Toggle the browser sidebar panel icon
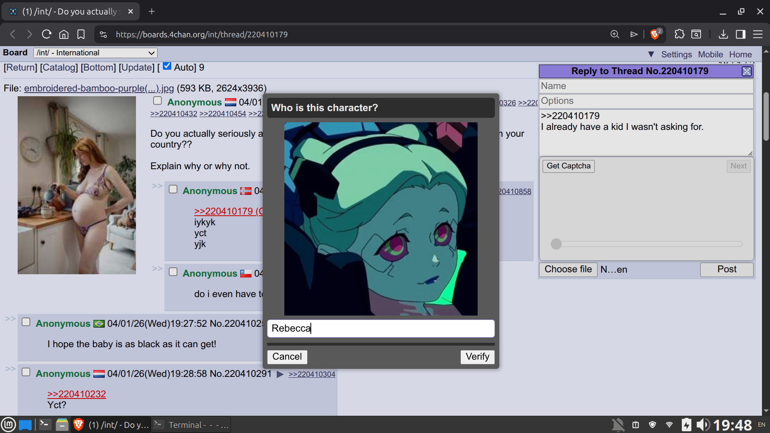Viewport: 770px width, 433px height. 740,34
